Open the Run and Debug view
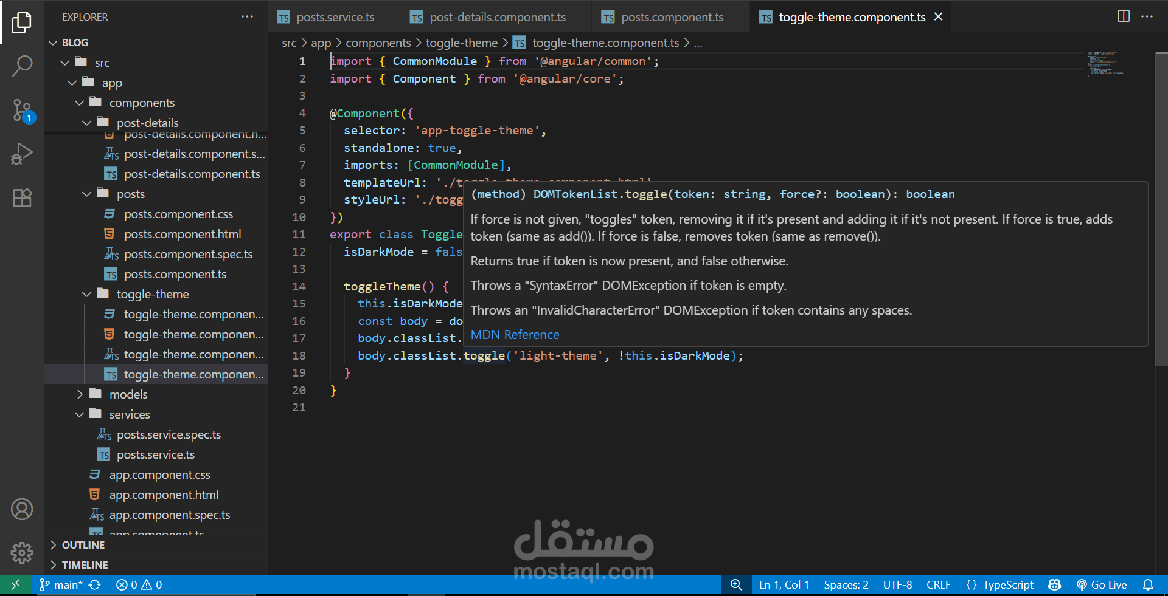The height and width of the screenshot is (596, 1168). coord(22,154)
